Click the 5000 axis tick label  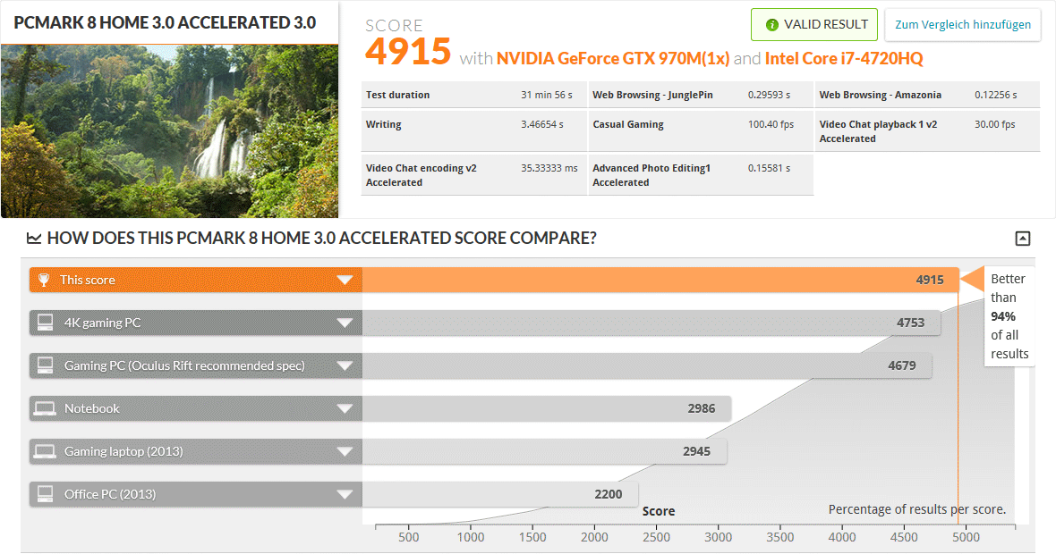tap(966, 537)
